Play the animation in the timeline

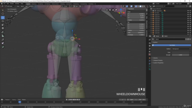tap(75, 100)
